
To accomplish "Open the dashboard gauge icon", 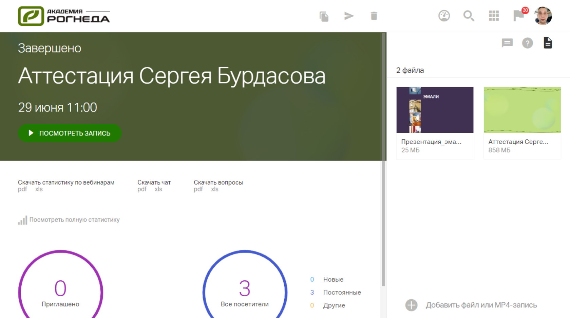I will pyautogui.click(x=444, y=16).
